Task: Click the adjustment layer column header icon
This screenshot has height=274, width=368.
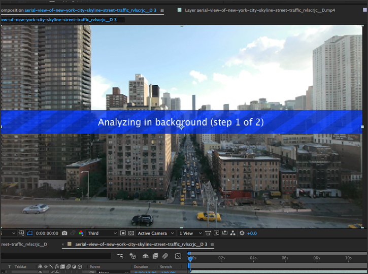Action: click(x=74, y=266)
